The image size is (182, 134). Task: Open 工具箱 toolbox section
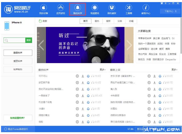coord(129,10)
